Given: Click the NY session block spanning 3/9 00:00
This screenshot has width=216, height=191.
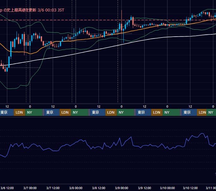Looking at the screenshot, I should (125, 112).
